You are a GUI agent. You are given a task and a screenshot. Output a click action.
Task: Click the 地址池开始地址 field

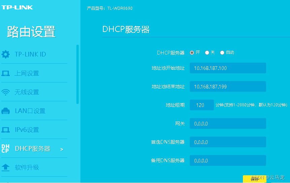pyautogui.click(x=228, y=68)
